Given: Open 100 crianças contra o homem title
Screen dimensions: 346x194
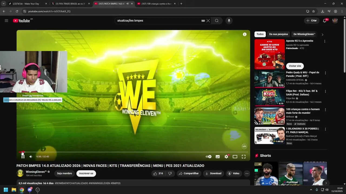Looking at the screenshot, I should [303, 111].
